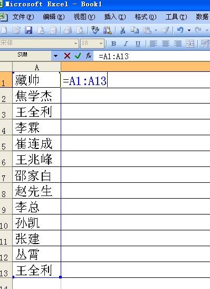Click the Cut scissors icon
Viewport: 210px width, 289px height.
122,30
